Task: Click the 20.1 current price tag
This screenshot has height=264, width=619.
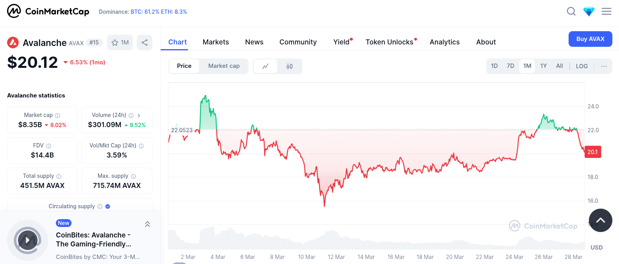Action: click(x=593, y=152)
